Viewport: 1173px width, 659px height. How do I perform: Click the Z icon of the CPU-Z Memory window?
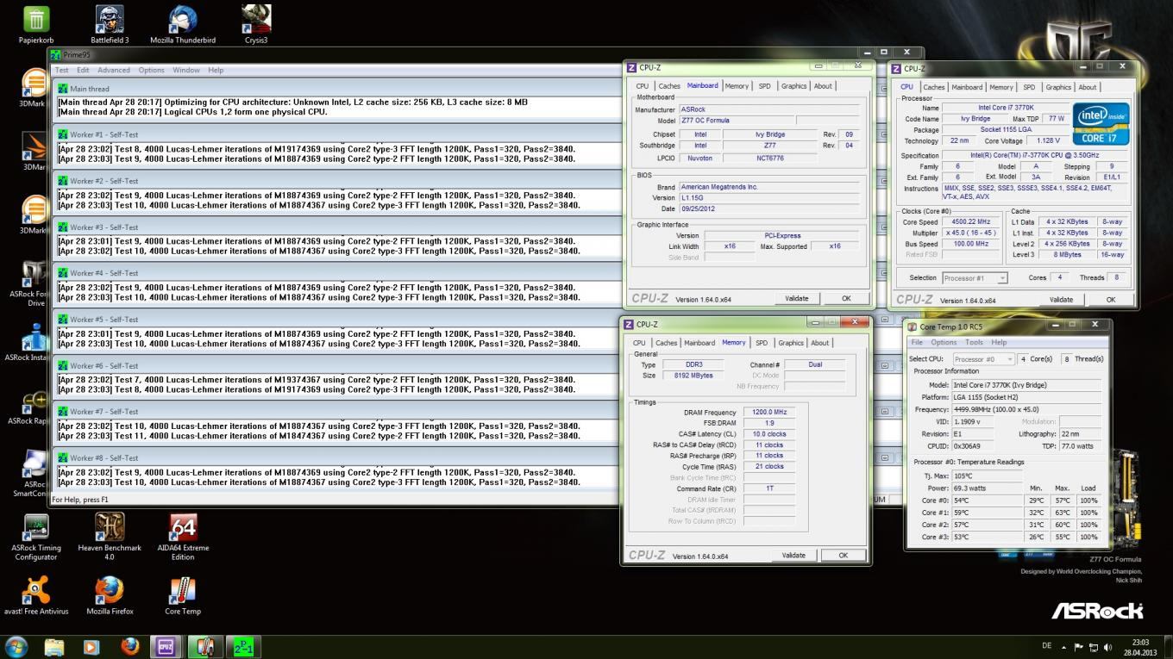point(628,325)
